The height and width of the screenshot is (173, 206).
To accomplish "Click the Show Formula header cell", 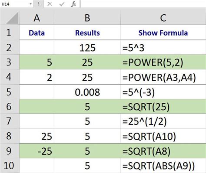I will 163,33.
